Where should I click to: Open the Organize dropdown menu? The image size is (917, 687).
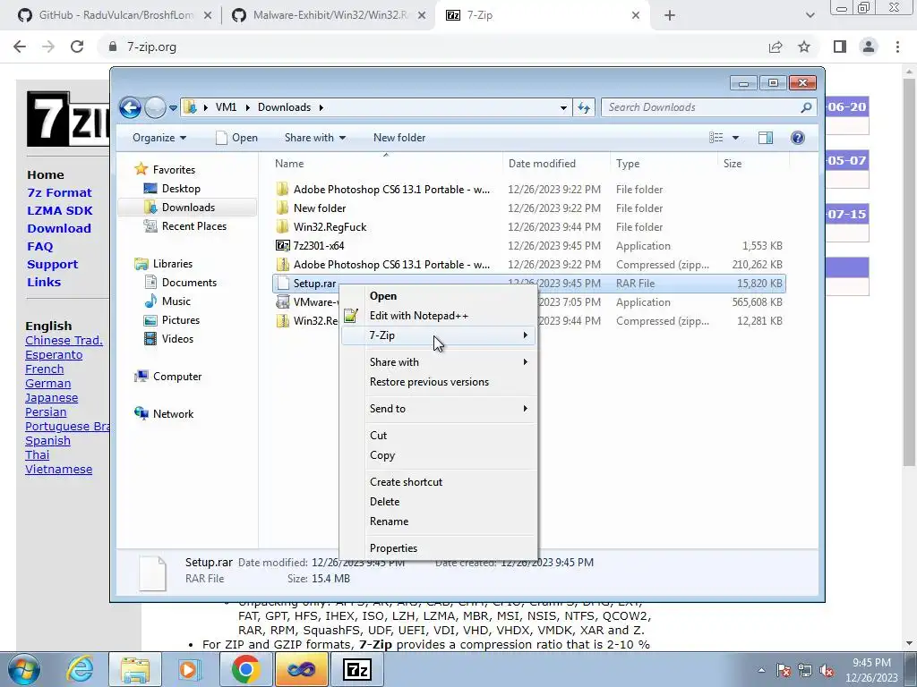(159, 138)
